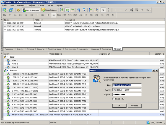
Task: Click the Пароль password field
Action: coord(127,95)
